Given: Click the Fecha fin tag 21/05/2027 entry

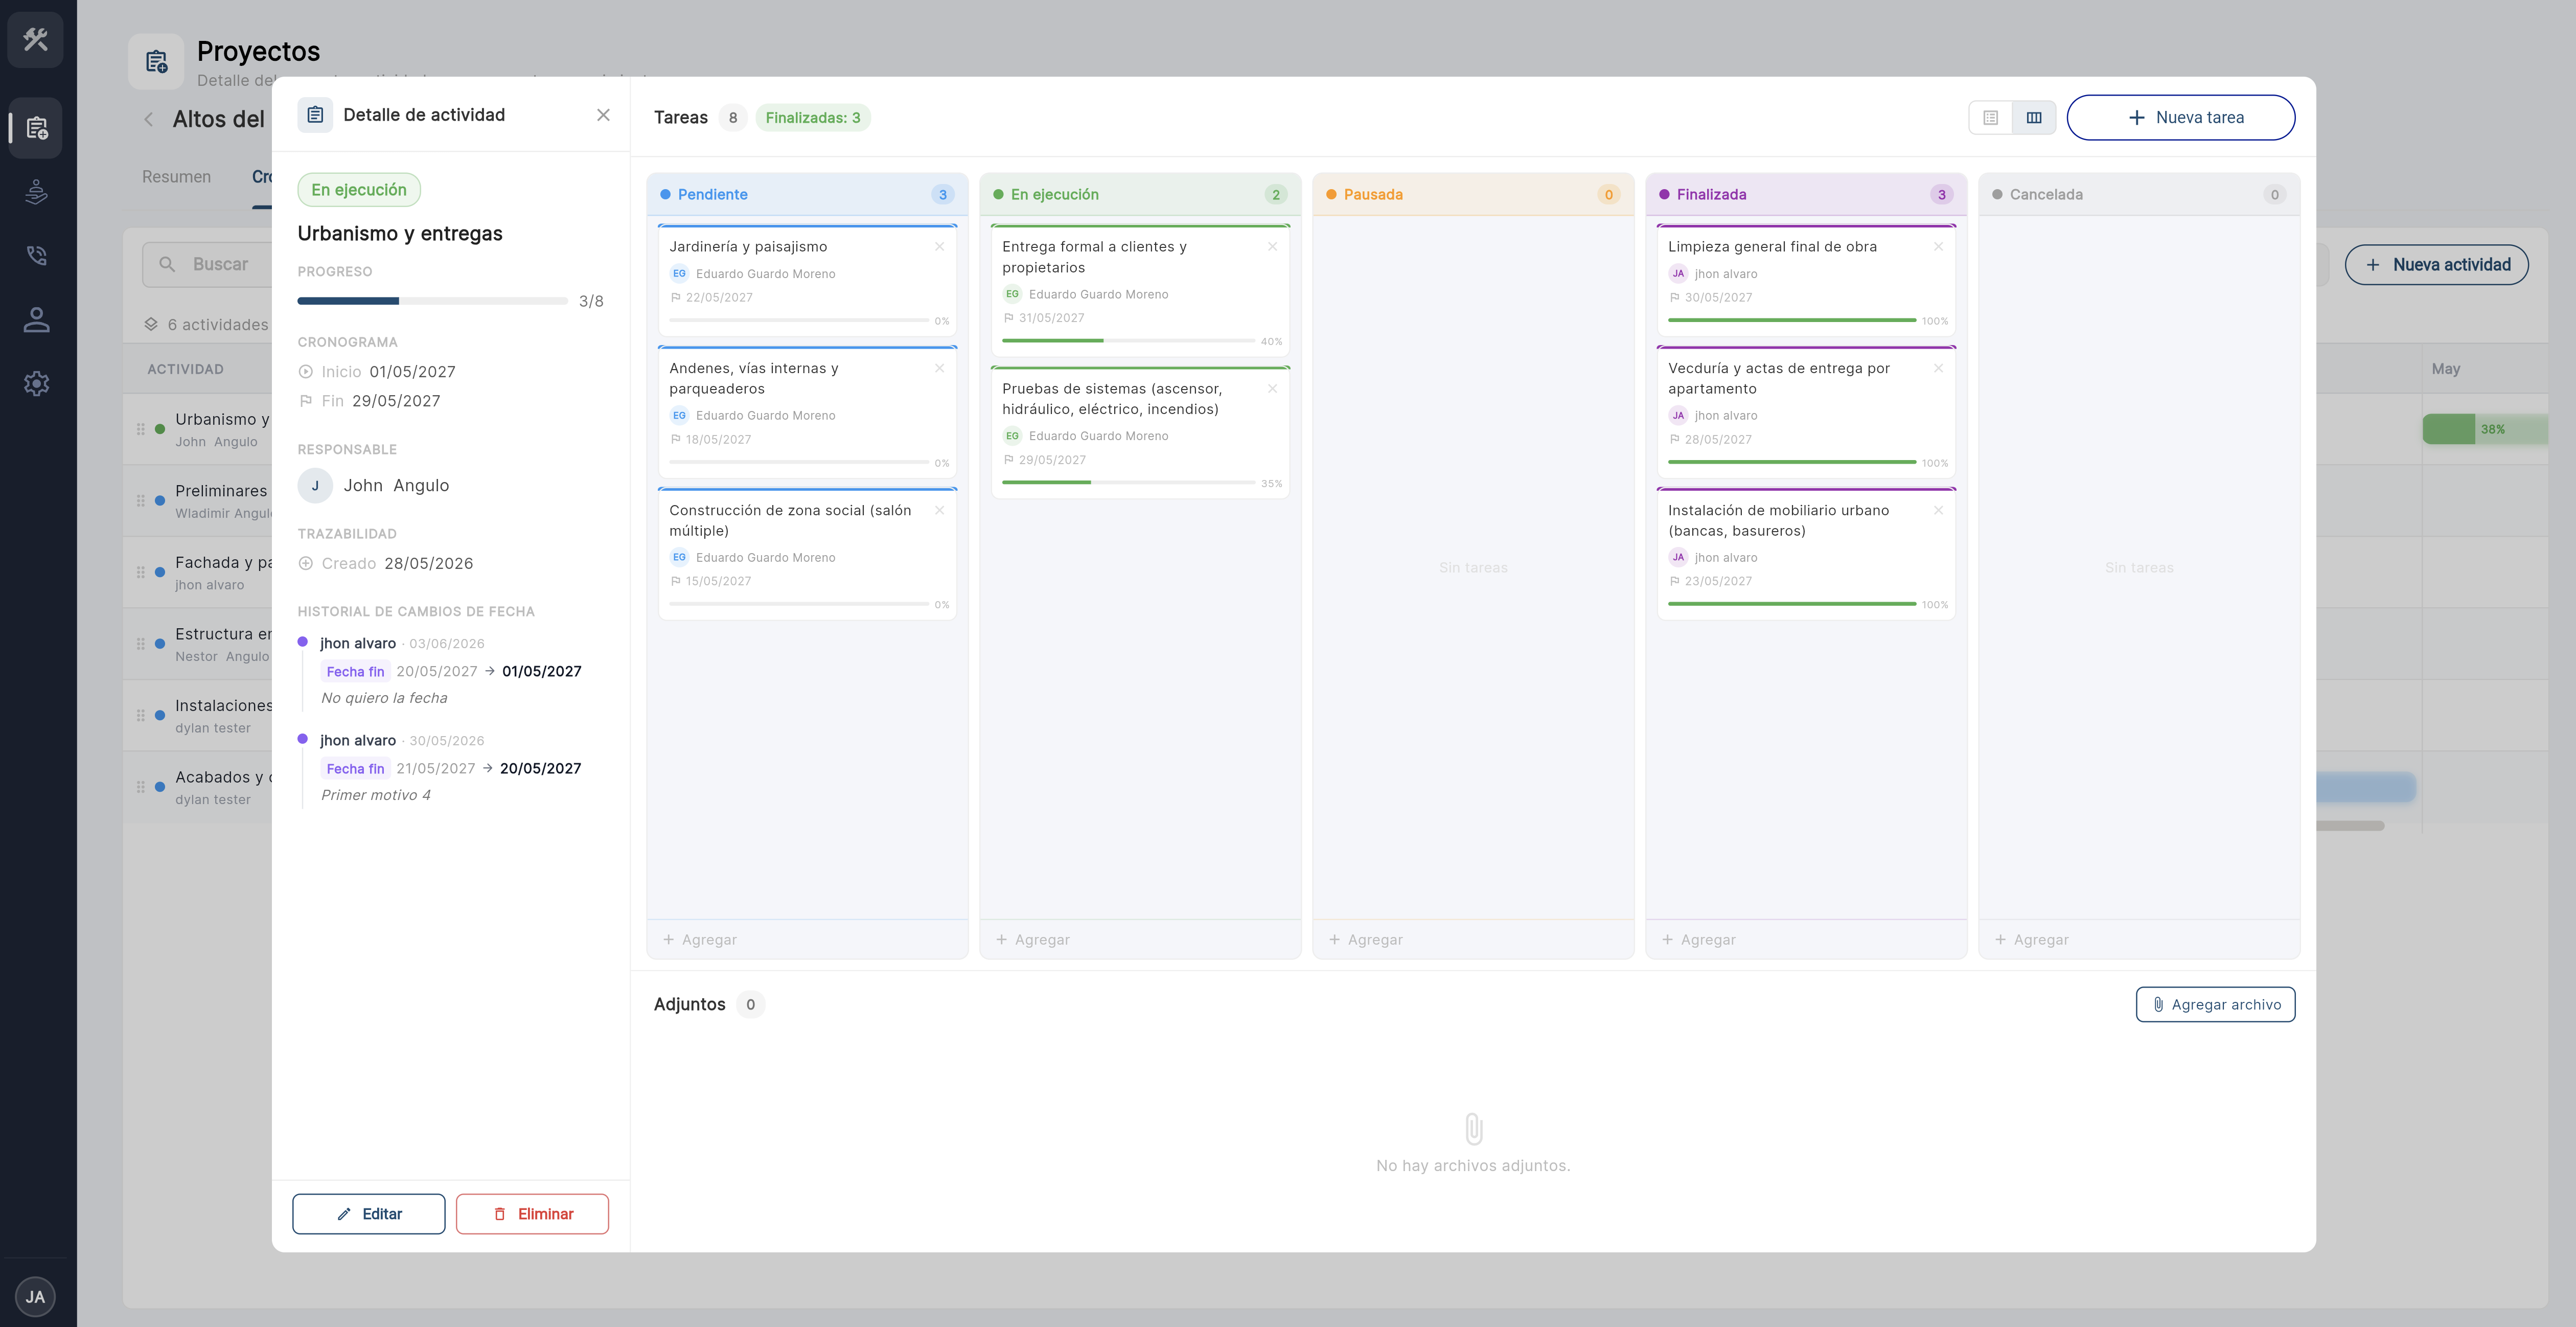Looking at the screenshot, I should point(355,769).
